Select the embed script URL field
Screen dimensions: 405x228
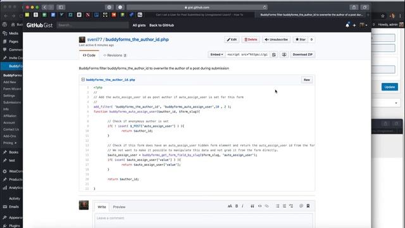tap(247, 54)
